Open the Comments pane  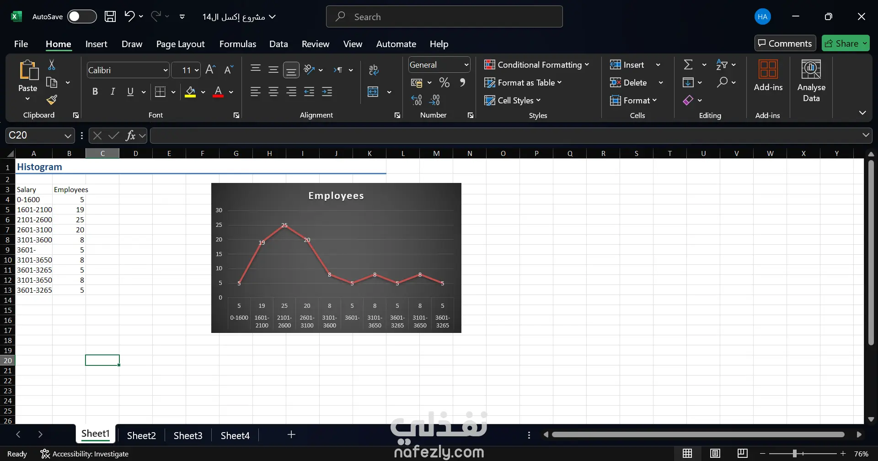coord(785,43)
